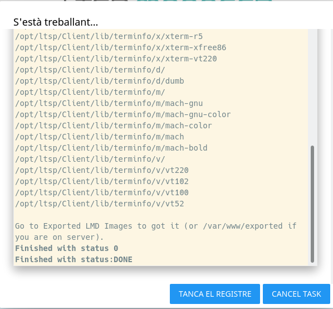Select the log line ending in xterm-xfree86

click(x=120, y=47)
